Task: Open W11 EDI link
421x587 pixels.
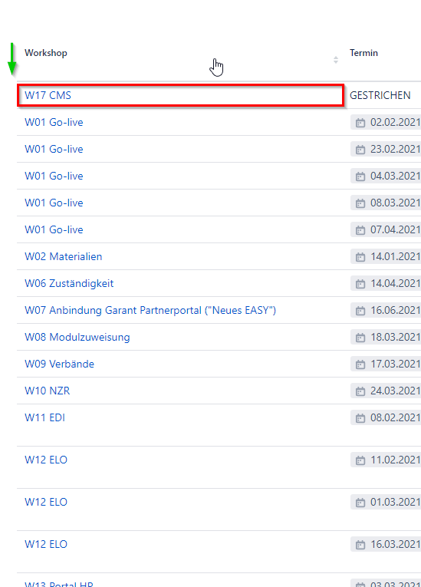Action: [45, 417]
